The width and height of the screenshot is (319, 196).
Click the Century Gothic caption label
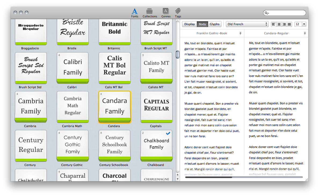(72, 165)
